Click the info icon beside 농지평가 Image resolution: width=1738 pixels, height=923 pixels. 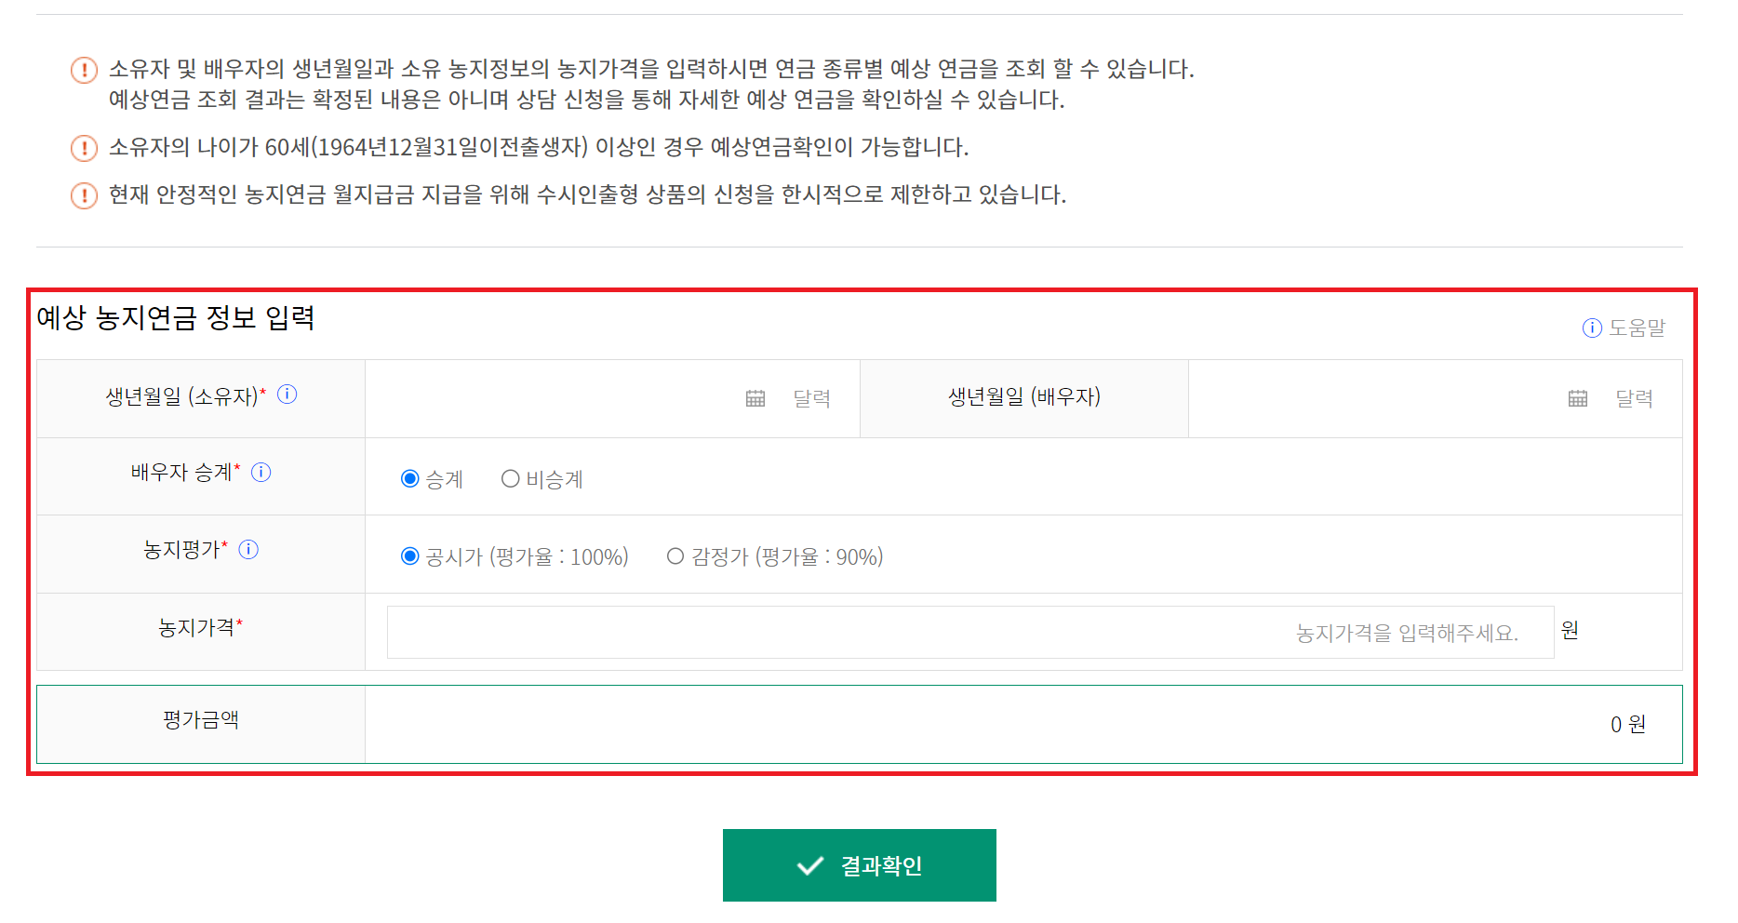(248, 549)
